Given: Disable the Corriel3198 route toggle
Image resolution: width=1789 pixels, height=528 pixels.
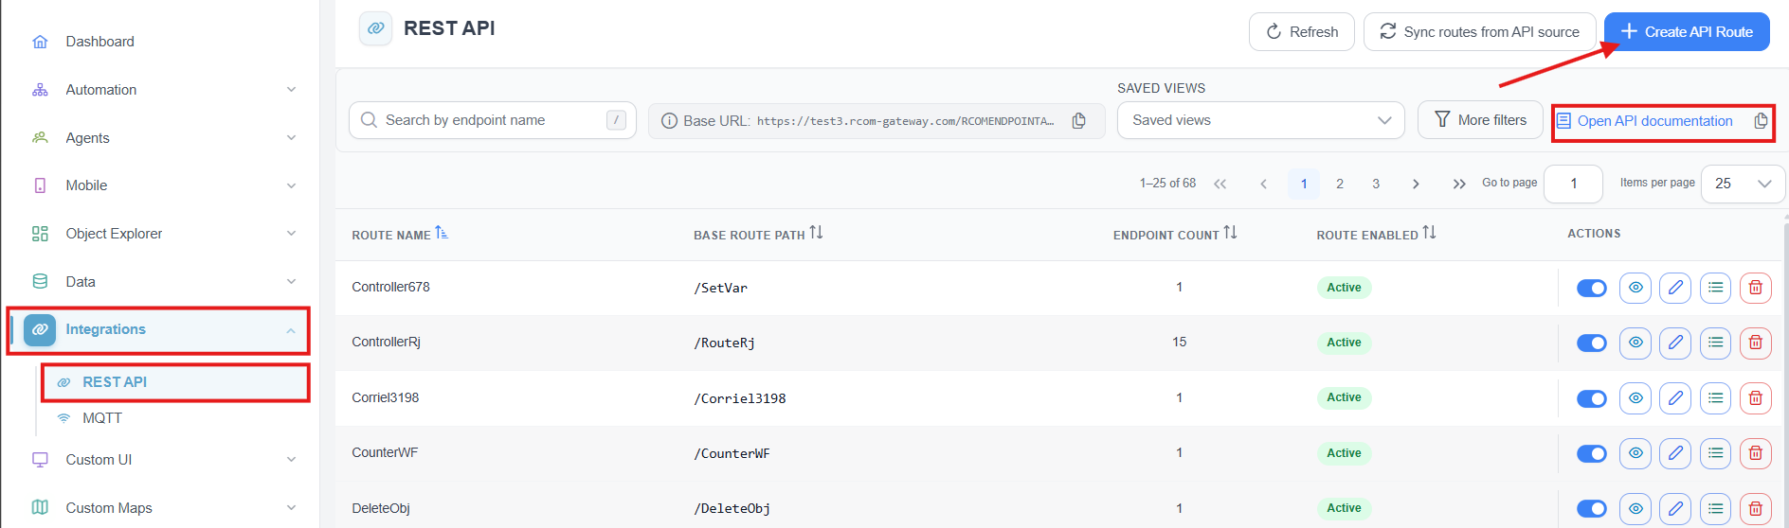Looking at the screenshot, I should (1592, 398).
